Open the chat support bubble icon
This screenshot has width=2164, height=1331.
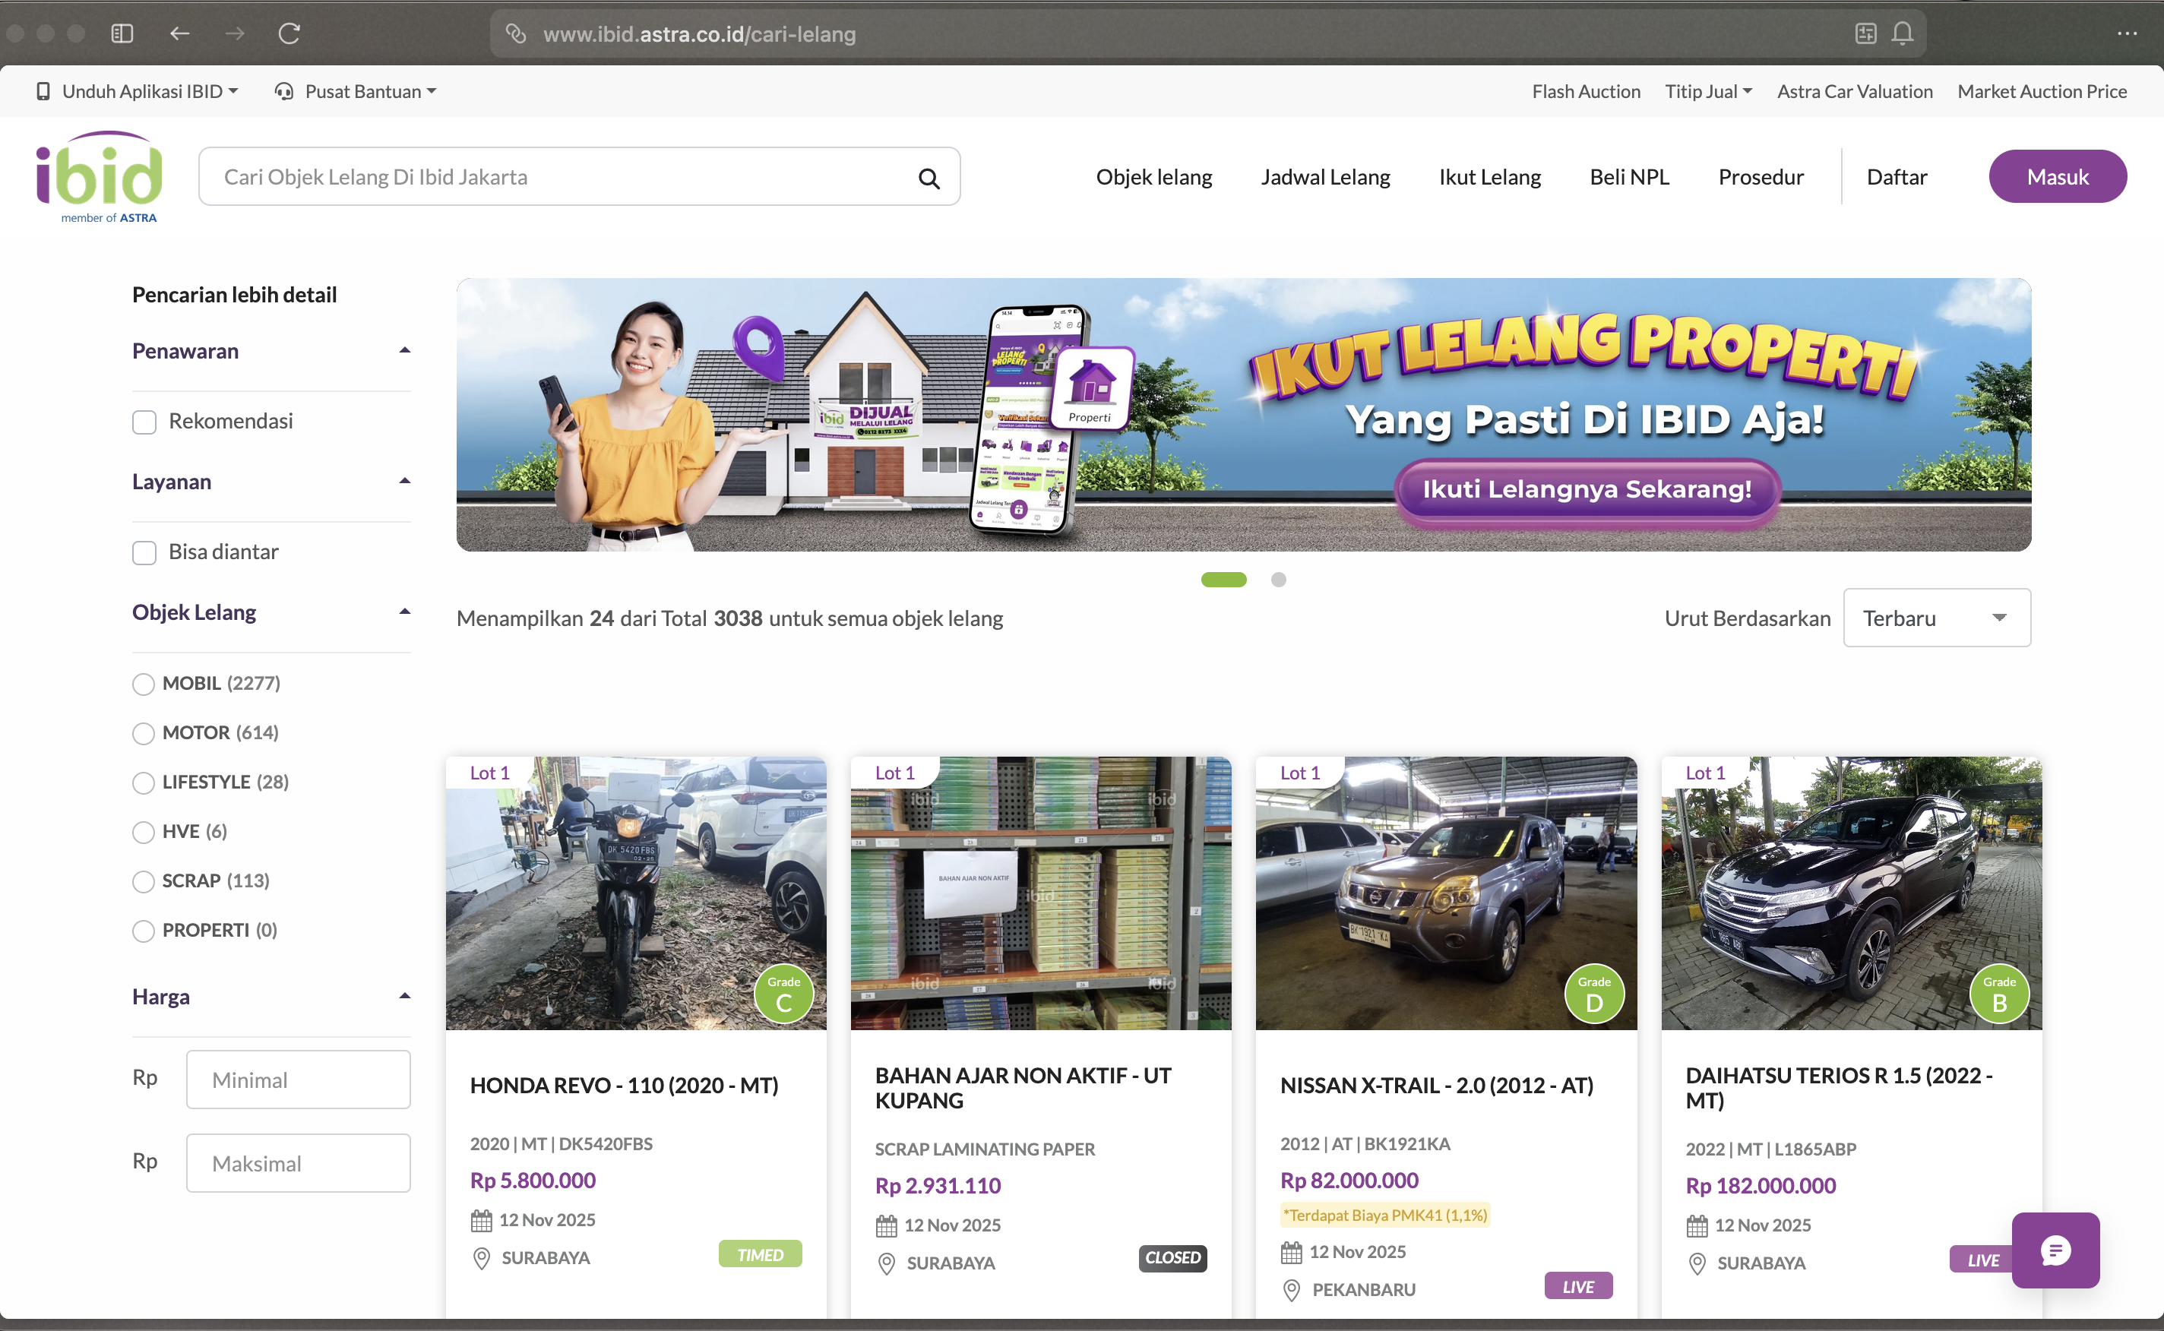pyautogui.click(x=2055, y=1250)
